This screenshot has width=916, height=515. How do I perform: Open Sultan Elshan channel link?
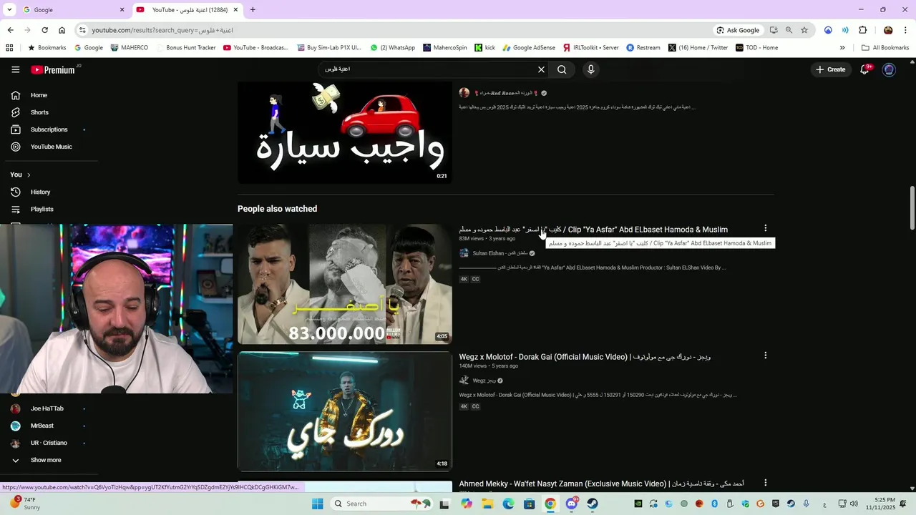coord(500,253)
